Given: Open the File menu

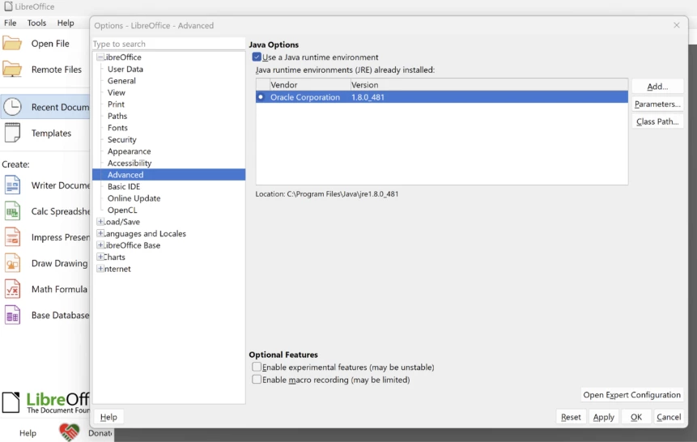Looking at the screenshot, I should point(11,23).
